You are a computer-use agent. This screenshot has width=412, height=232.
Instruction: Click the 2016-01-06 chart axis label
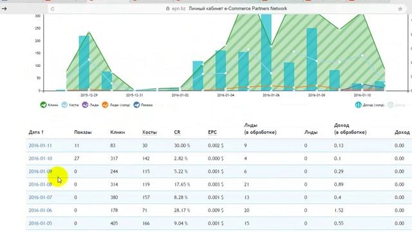(x=271, y=95)
